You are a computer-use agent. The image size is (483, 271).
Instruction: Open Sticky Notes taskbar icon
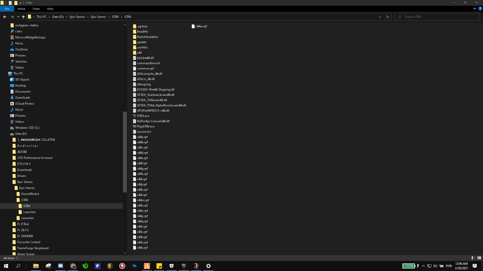click(x=159, y=266)
